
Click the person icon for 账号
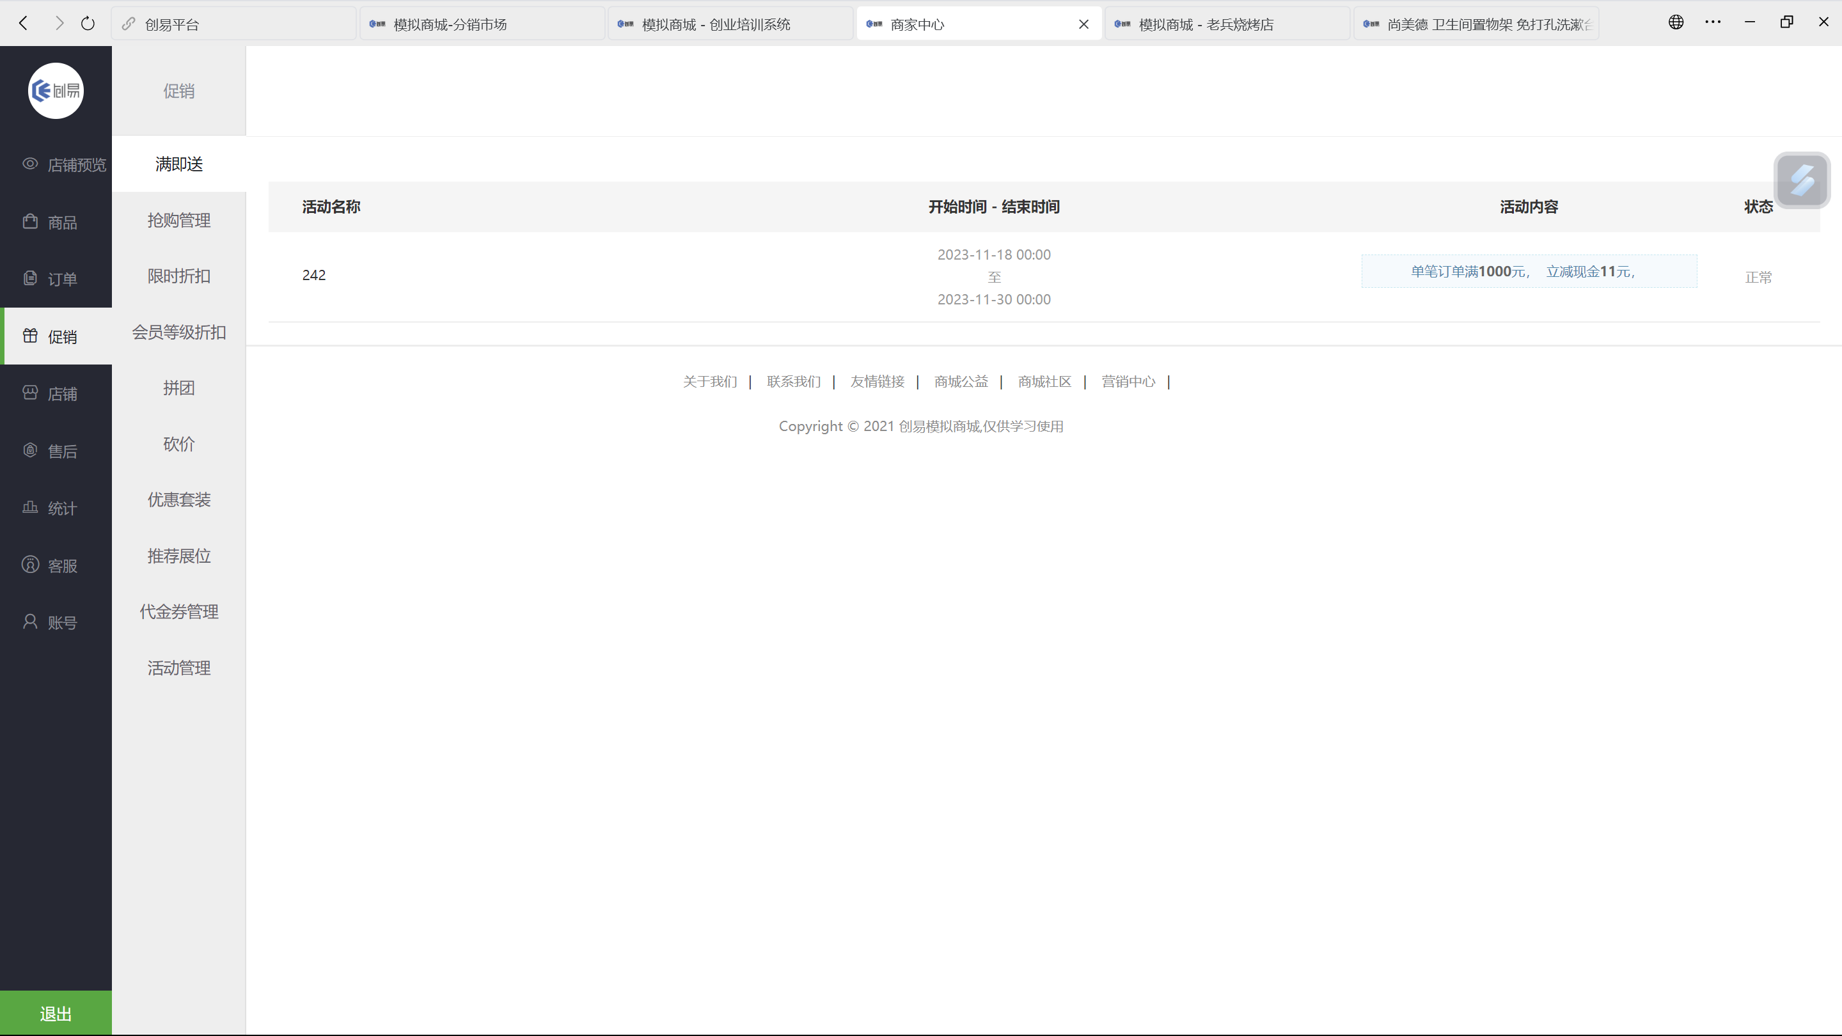point(30,622)
